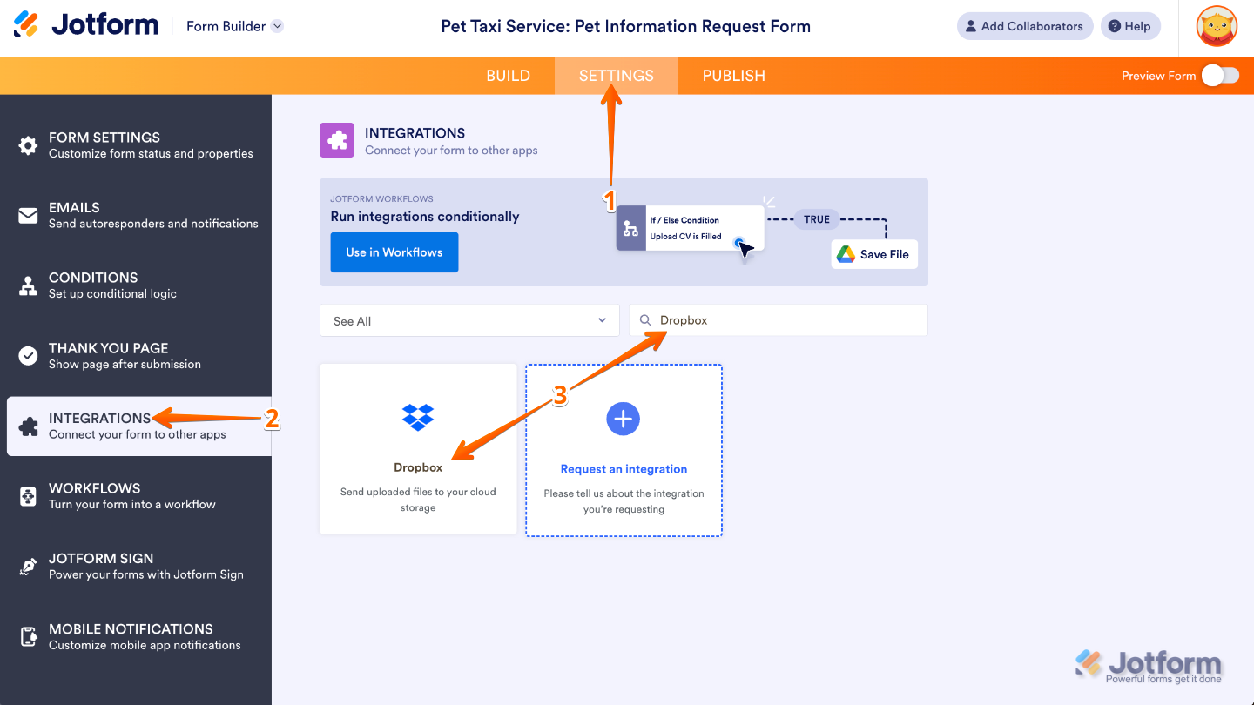This screenshot has height=705, width=1254.
Task: Click the Use in Workflows button
Action: 394,252
